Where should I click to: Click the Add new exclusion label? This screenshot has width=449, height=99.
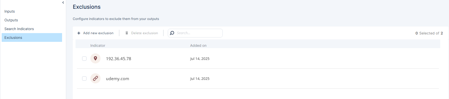[98, 33]
